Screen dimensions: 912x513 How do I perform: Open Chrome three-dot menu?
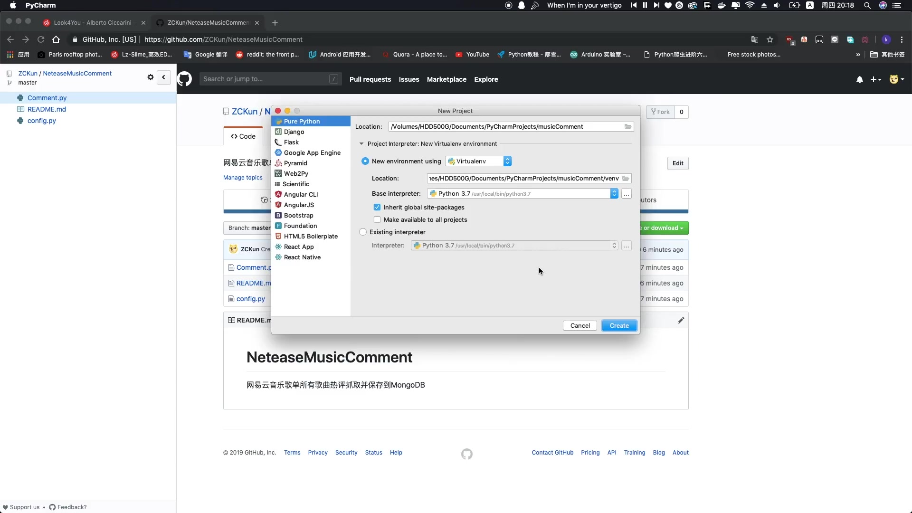point(902,39)
